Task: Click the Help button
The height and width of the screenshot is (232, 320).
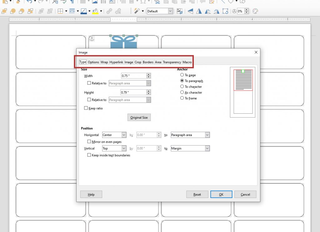Action: tap(91, 195)
